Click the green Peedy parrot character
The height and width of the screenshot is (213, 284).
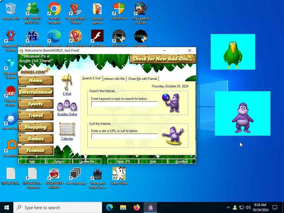click(233, 55)
